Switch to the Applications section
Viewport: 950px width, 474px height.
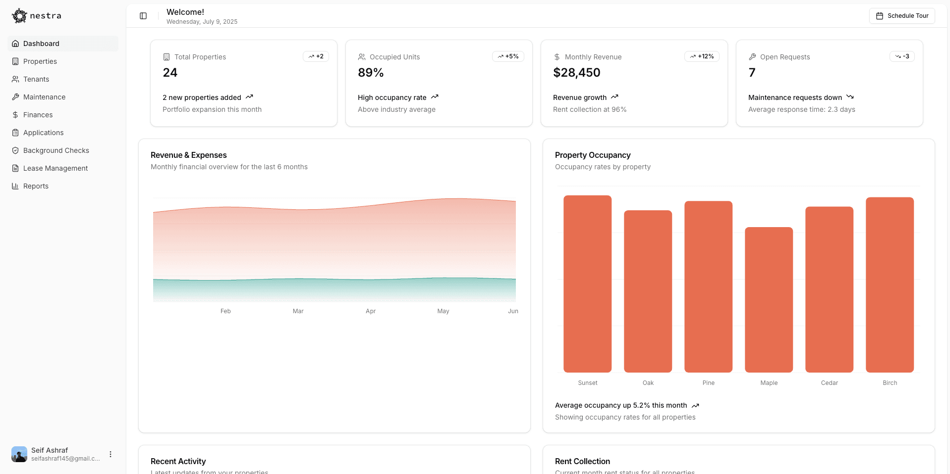43,133
